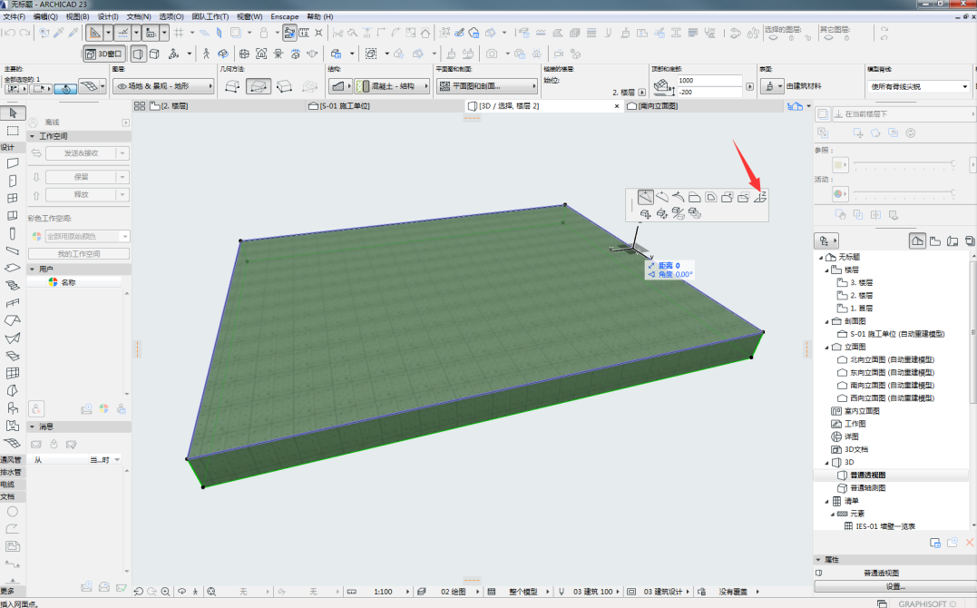Select the Window tool in toolbox
The width and height of the screenshot is (977, 608).
coord(13,199)
